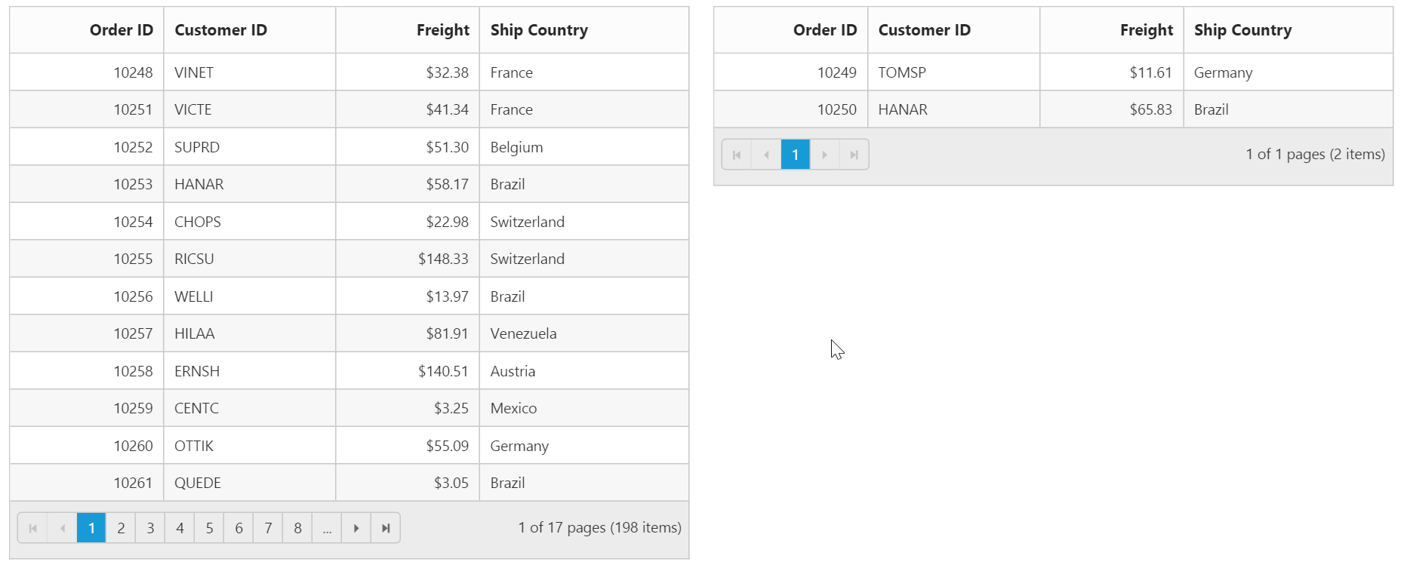Click the next page arrow on left grid
The image size is (1407, 574).
click(x=356, y=528)
